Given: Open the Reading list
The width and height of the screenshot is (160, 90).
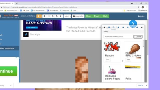Looking at the screenshot, I should click(142, 10).
